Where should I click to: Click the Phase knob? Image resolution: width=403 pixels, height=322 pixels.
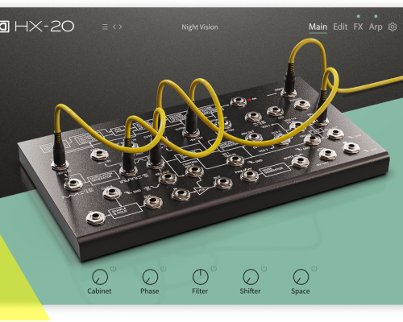tap(150, 277)
